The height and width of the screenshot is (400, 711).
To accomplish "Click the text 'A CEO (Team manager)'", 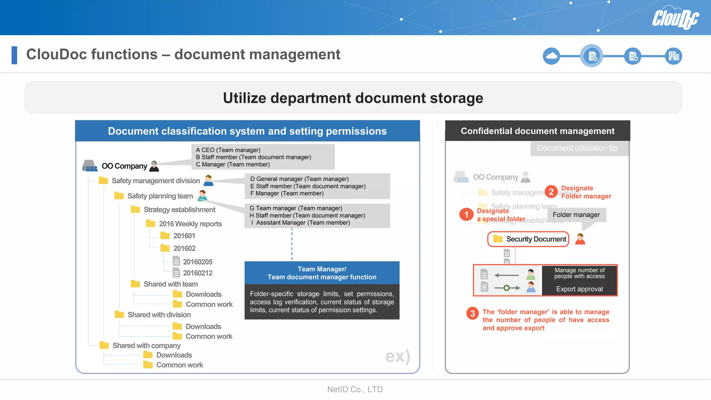I will [x=228, y=150].
